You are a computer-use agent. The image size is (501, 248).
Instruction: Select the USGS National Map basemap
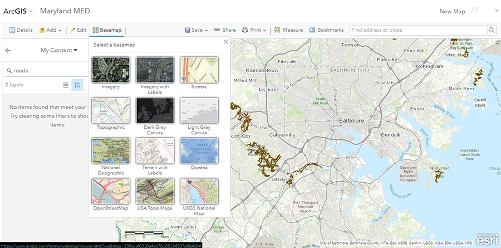tap(199, 191)
